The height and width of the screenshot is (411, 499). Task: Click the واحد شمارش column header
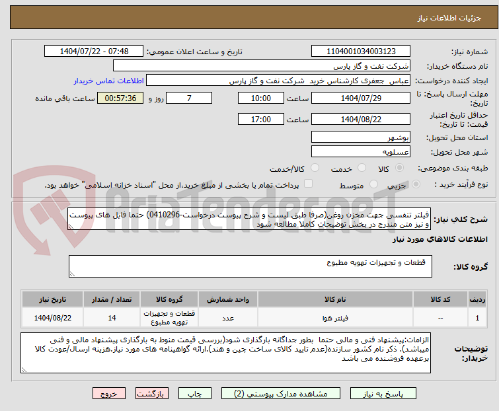point(228,299)
